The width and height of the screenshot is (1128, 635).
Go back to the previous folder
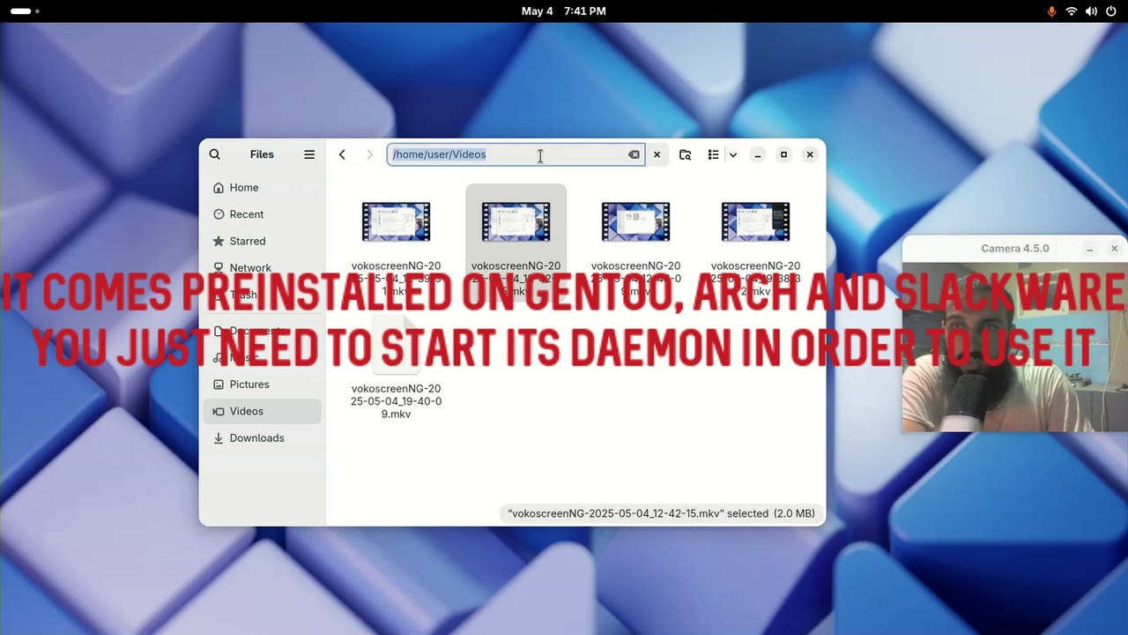click(342, 154)
